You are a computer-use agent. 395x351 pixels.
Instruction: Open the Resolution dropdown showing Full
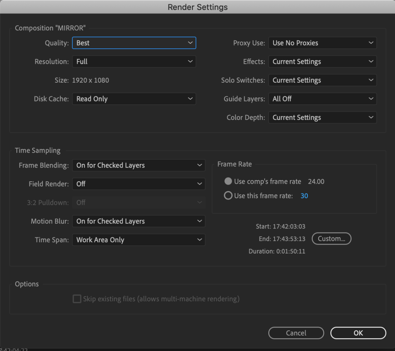(x=134, y=62)
